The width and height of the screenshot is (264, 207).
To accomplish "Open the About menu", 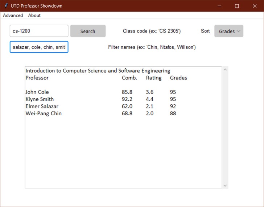I will click(x=34, y=16).
